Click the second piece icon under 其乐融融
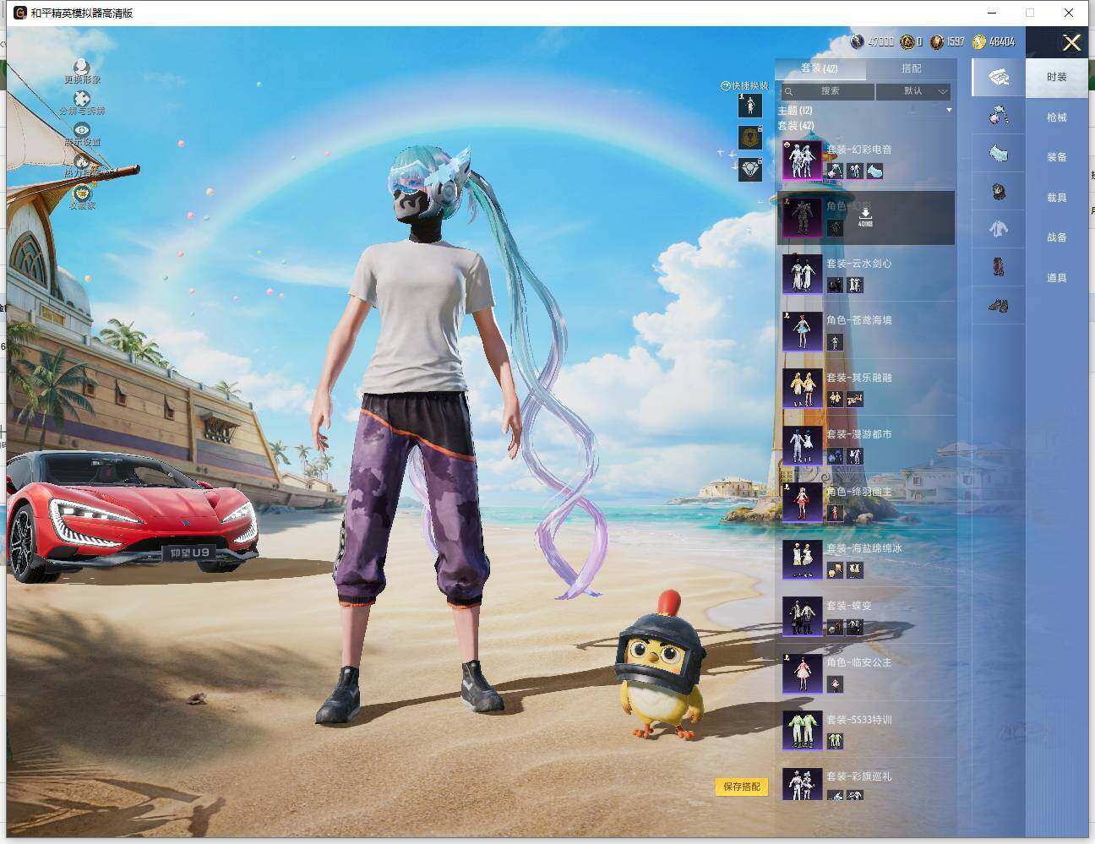 (x=855, y=400)
